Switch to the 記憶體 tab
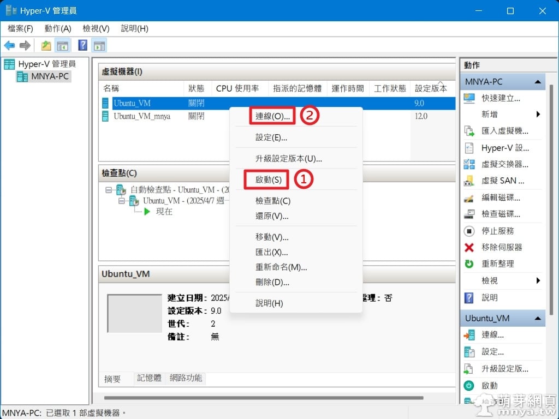 (149, 378)
